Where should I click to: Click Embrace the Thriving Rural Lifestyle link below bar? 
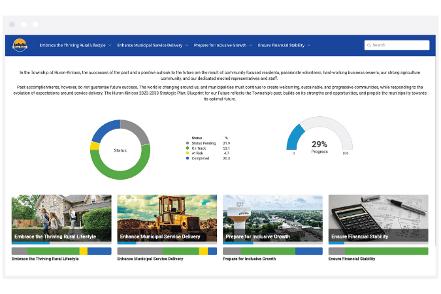(45, 259)
